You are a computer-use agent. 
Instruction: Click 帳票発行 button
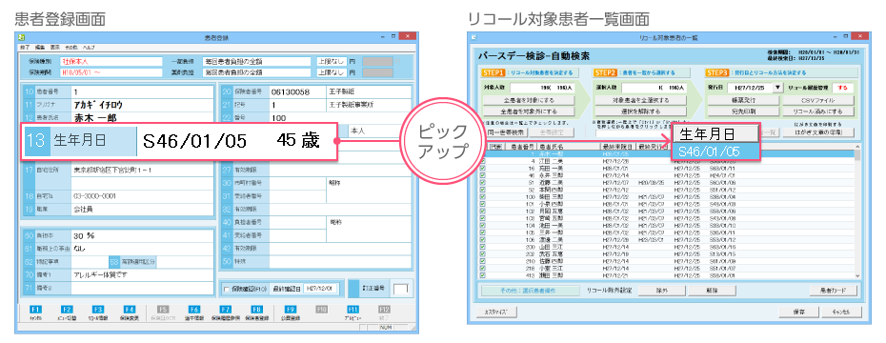pyautogui.click(x=743, y=100)
